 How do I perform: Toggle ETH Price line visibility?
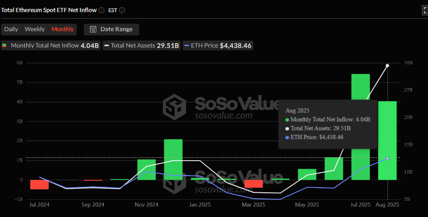pos(218,46)
